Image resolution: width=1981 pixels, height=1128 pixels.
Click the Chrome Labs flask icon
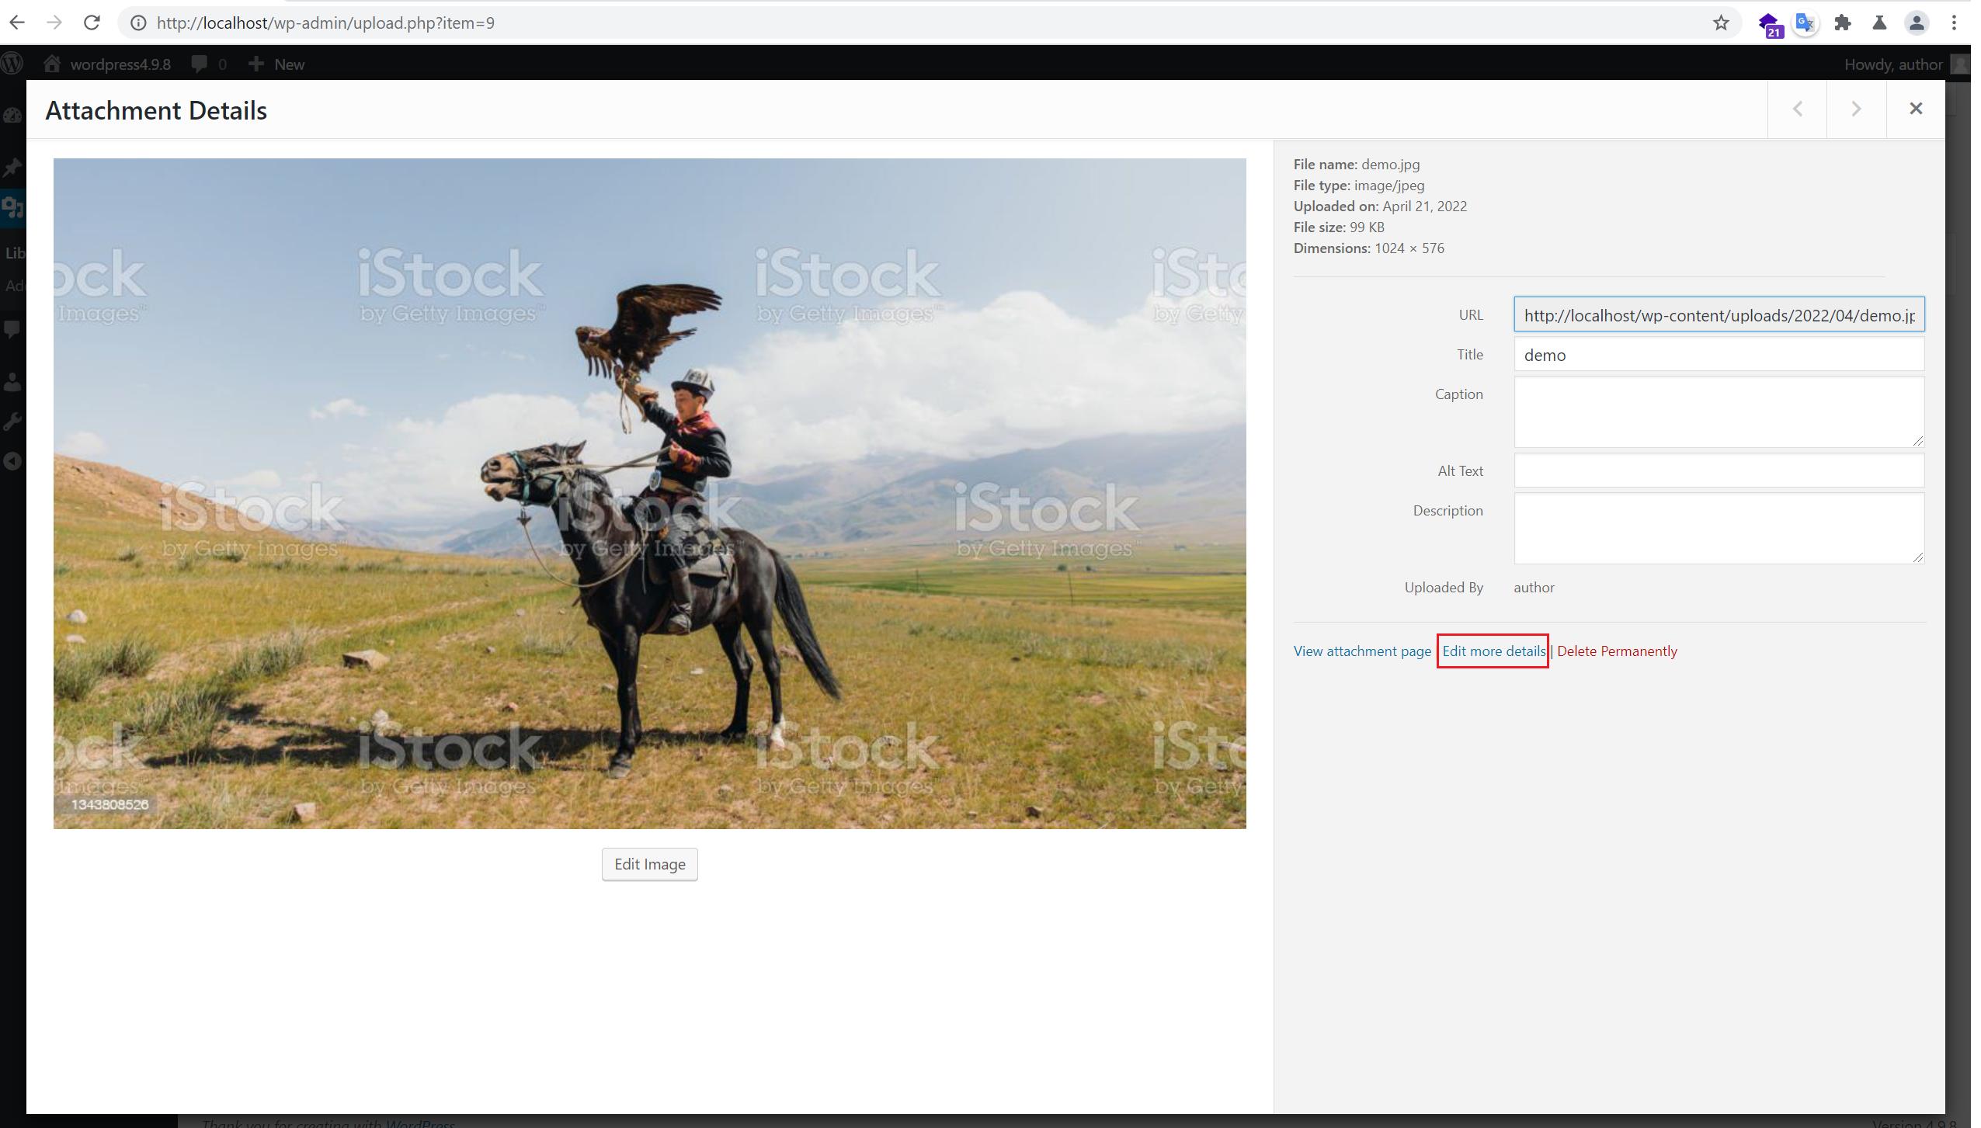point(1879,23)
